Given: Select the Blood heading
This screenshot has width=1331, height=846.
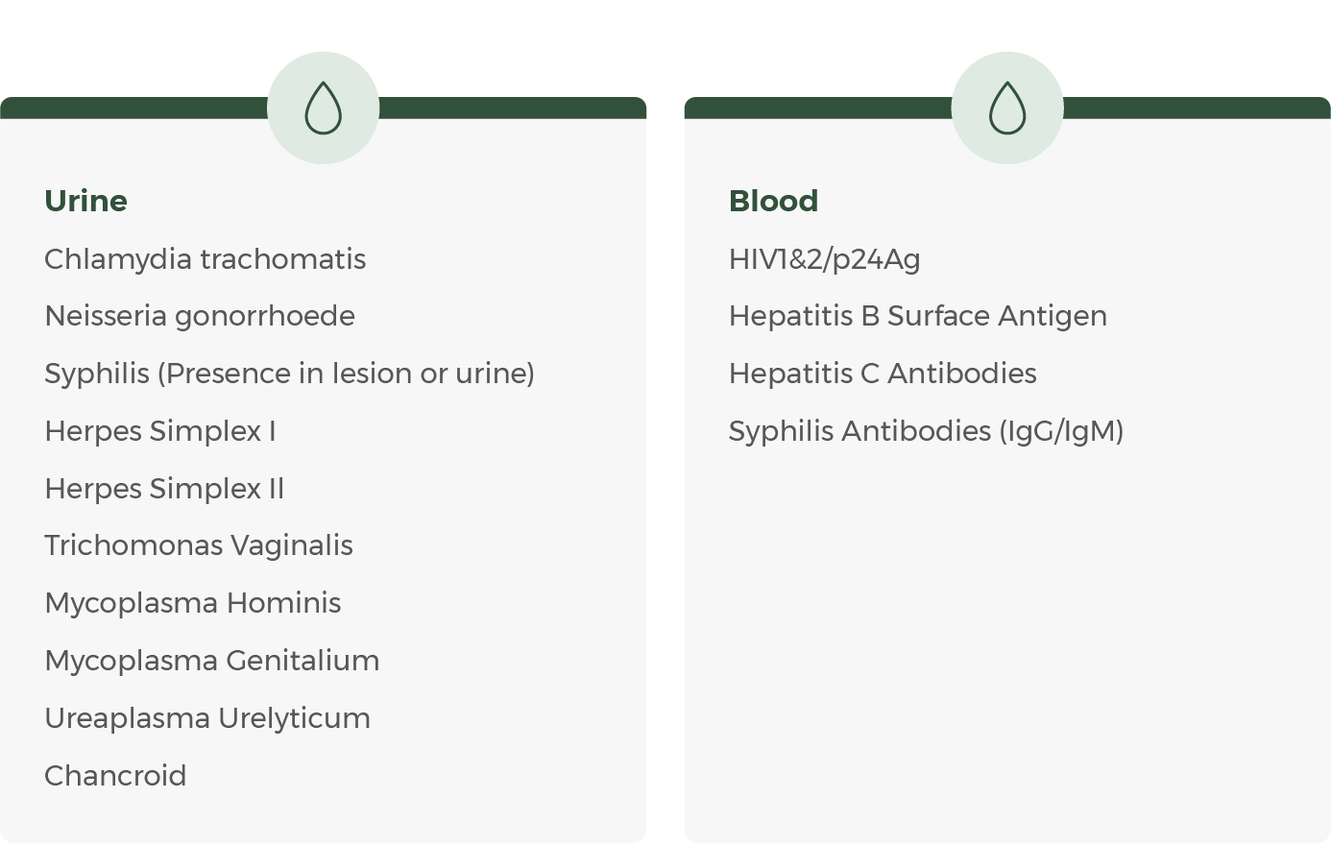Looking at the screenshot, I should (x=773, y=201).
